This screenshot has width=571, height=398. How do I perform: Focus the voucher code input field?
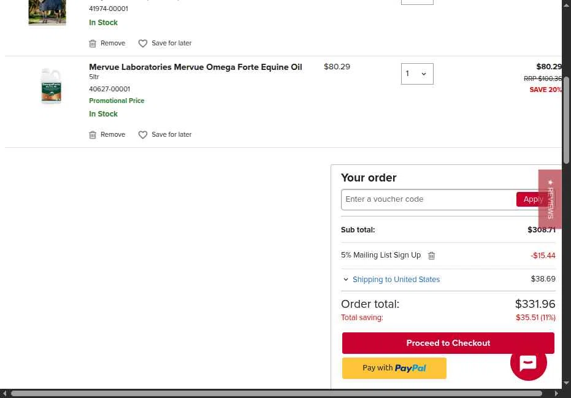tap(429, 199)
